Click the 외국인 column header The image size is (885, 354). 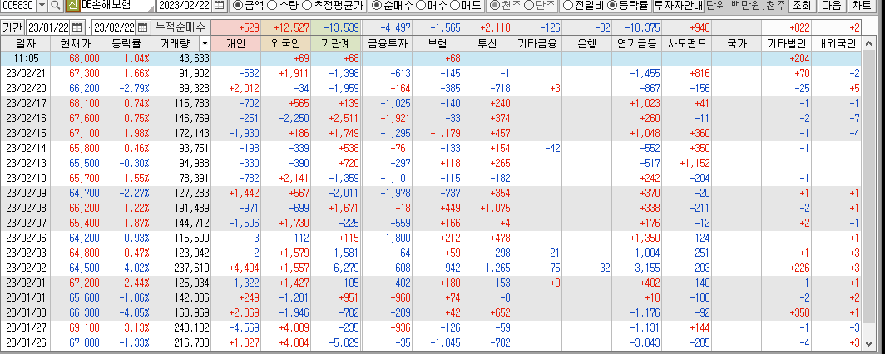click(285, 43)
